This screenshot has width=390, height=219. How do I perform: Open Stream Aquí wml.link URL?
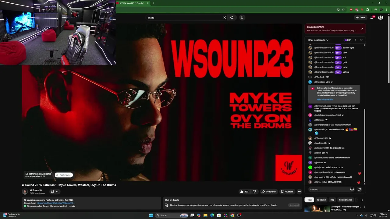click(x=56, y=203)
